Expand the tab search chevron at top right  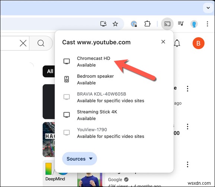[x=208, y=8]
